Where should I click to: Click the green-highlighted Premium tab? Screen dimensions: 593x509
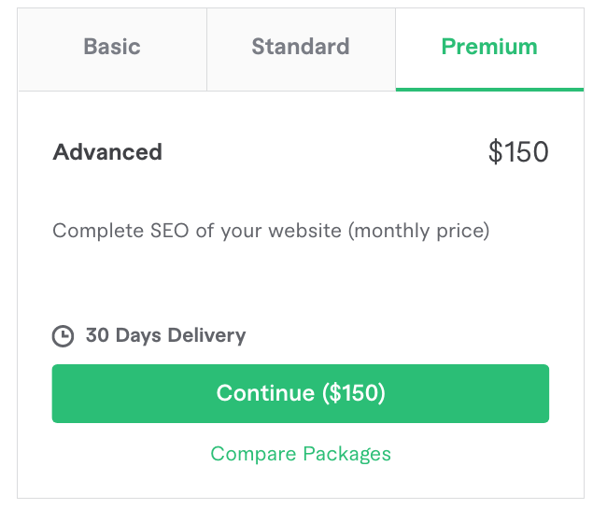[489, 47]
